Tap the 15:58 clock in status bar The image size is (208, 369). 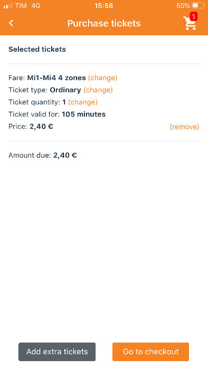point(104,5)
